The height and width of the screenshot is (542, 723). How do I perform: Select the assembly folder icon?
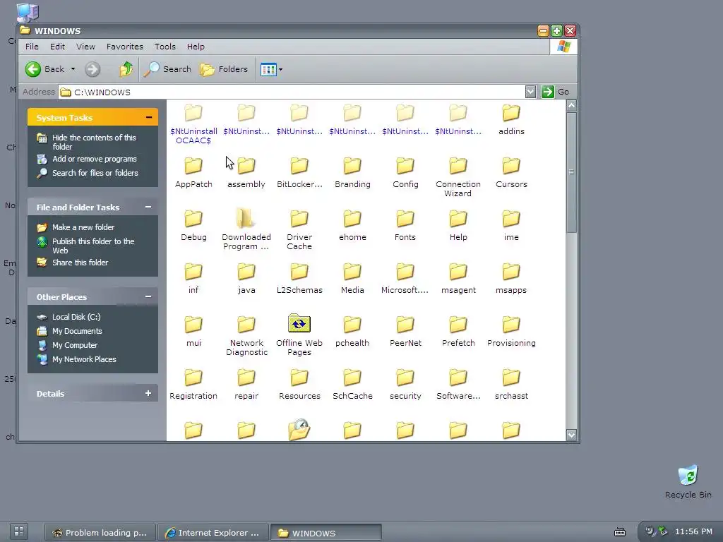click(x=246, y=166)
